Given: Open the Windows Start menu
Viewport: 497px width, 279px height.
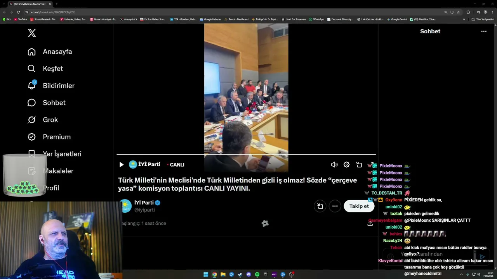Looking at the screenshot, I should pos(206,274).
